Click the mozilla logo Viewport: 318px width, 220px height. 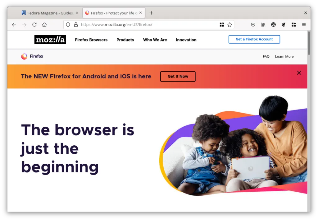pos(50,40)
